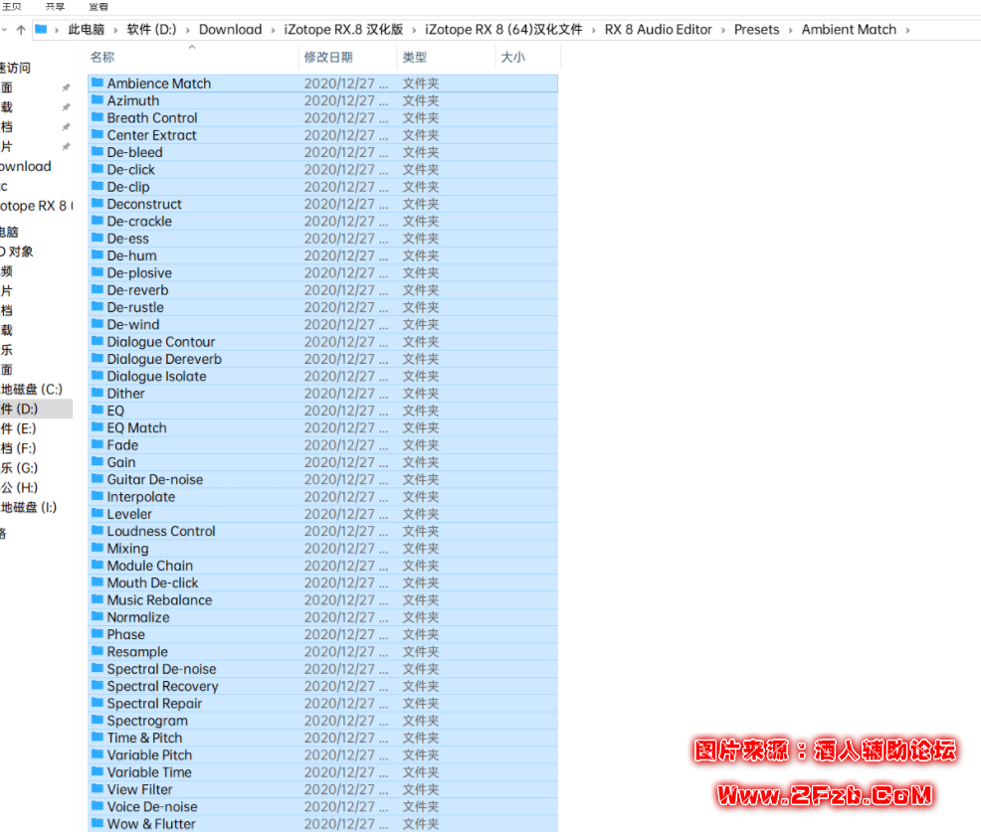Open recent locations dropdown arrow

pos(4,30)
